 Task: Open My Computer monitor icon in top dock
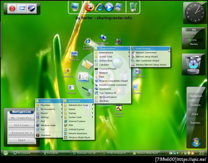coord(75,7)
